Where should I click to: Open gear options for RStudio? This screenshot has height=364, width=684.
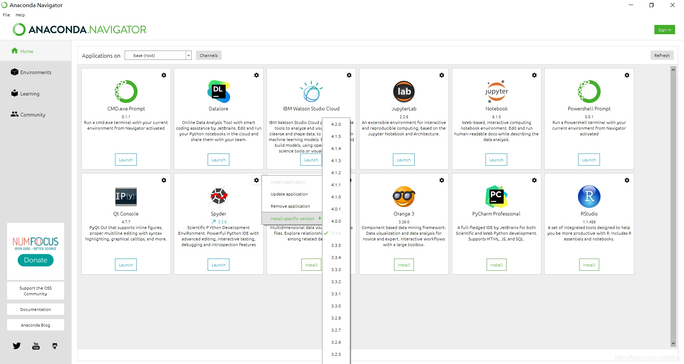tap(627, 180)
